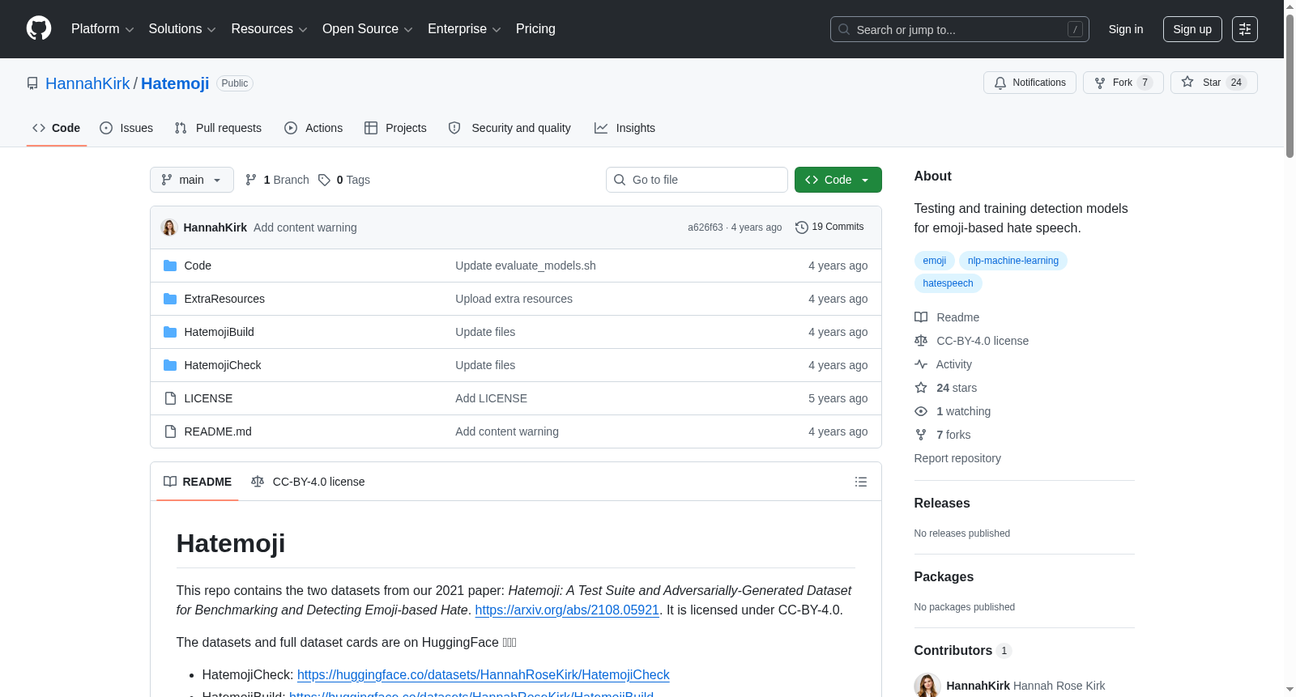Click the HatemojiBuild folder icon

pos(170,332)
